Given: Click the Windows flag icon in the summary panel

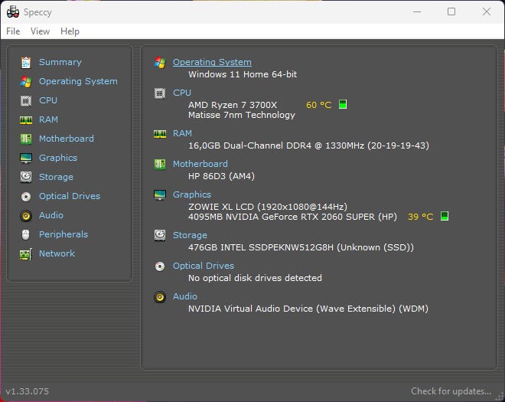Looking at the screenshot, I should 160,62.
